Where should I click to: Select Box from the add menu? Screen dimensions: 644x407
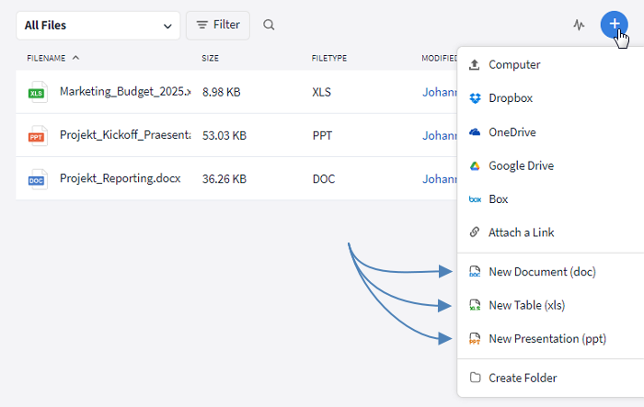click(498, 199)
